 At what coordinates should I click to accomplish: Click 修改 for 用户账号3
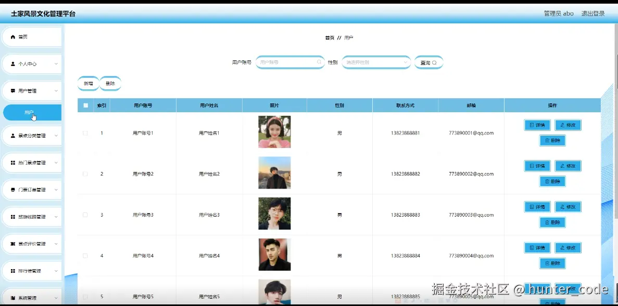[568, 207]
